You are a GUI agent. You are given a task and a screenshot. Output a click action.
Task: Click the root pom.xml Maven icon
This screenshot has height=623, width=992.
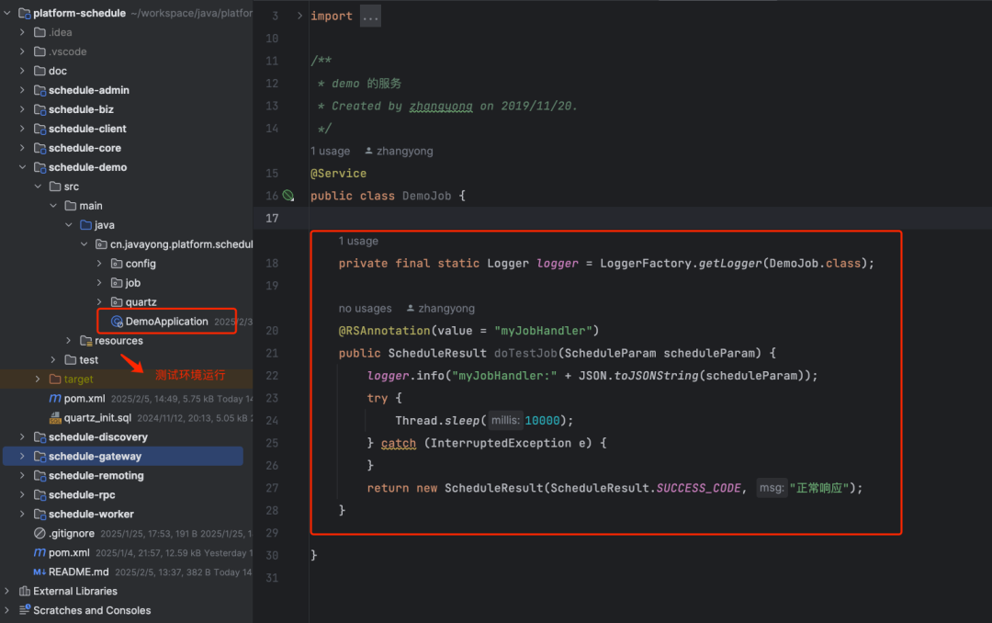pyautogui.click(x=39, y=552)
